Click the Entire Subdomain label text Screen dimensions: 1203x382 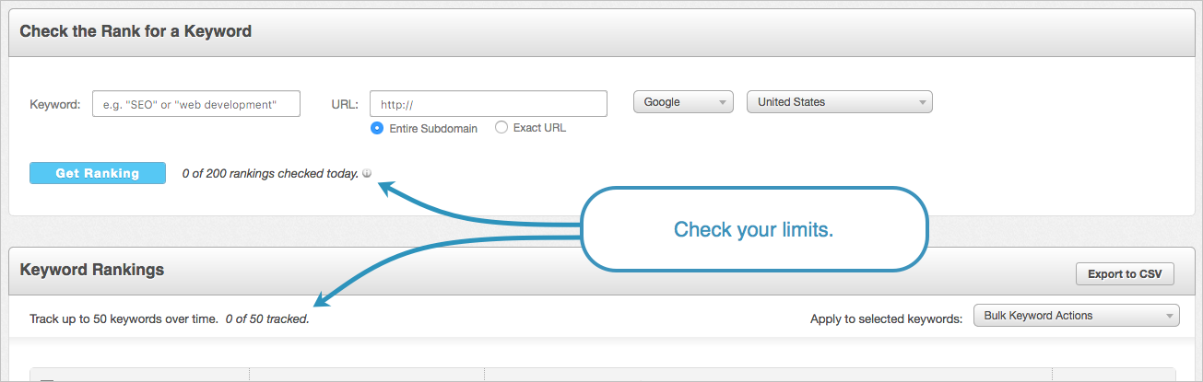(x=433, y=129)
